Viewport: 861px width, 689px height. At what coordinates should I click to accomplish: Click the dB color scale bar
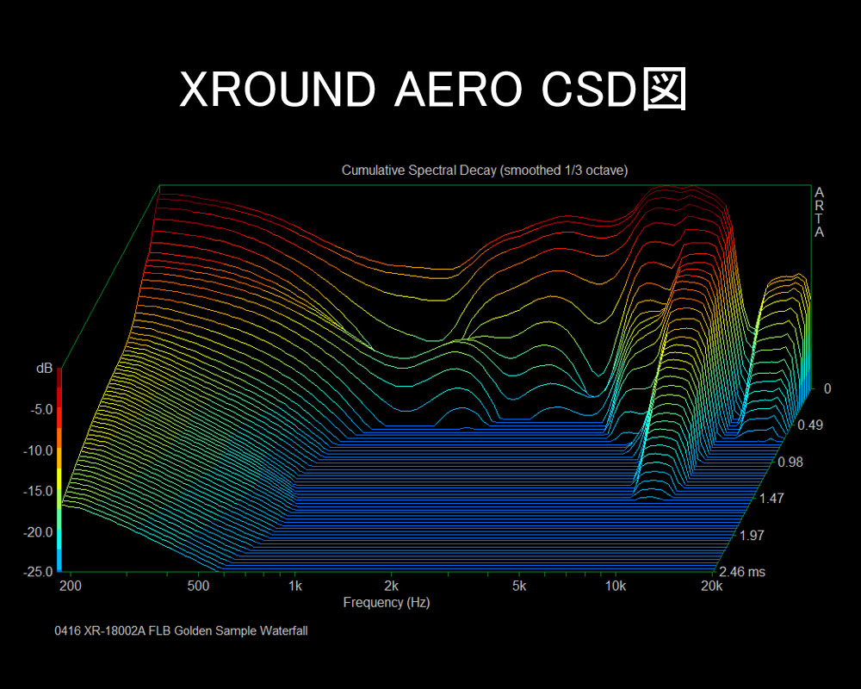point(59,470)
